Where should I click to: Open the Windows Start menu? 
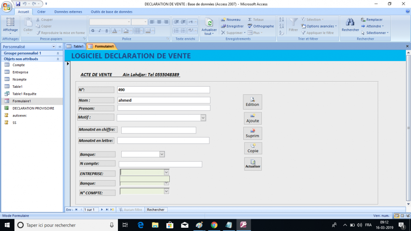7,225
